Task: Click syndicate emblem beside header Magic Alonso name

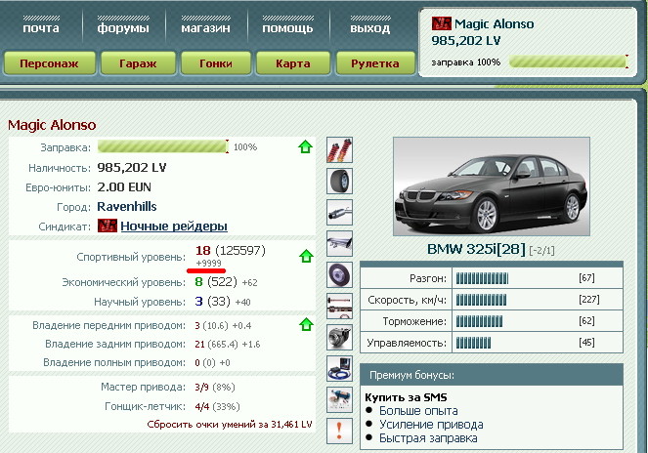Action: click(442, 23)
